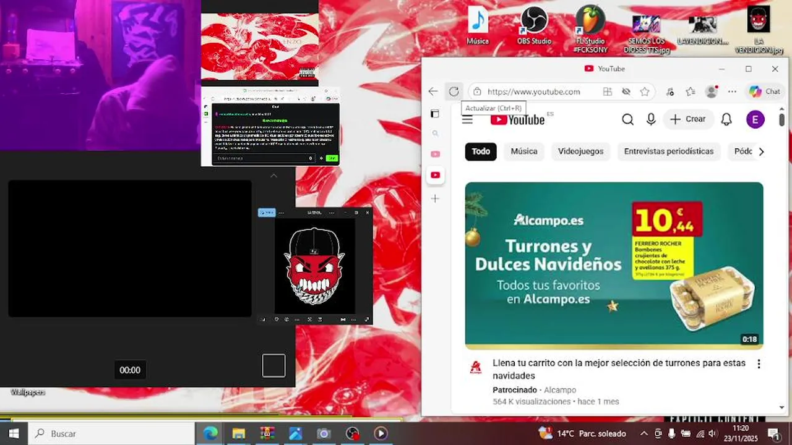
Task: Open the YouTube account avatar E
Action: (755, 119)
